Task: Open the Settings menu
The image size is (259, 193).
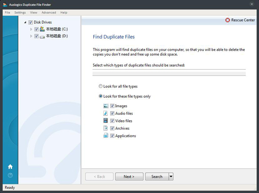Action: tap(20, 12)
